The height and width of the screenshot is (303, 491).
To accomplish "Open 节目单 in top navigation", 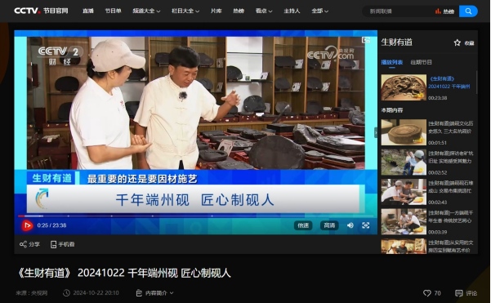I will [113, 11].
